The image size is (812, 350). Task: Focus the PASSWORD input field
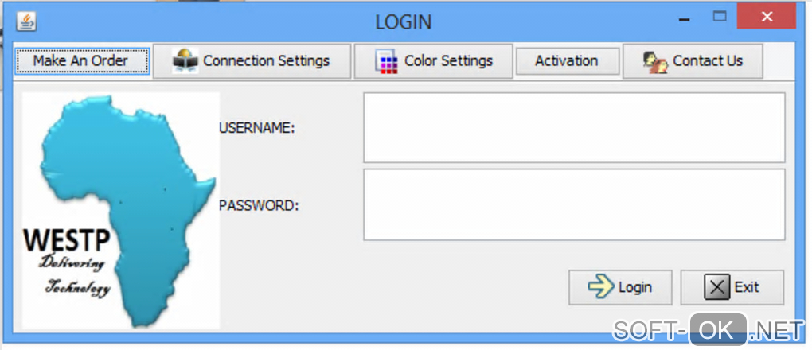point(574,204)
